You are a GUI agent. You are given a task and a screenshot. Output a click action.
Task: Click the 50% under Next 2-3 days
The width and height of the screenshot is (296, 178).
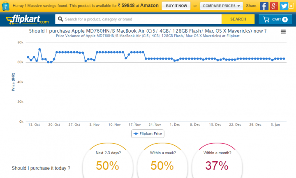click(108, 166)
